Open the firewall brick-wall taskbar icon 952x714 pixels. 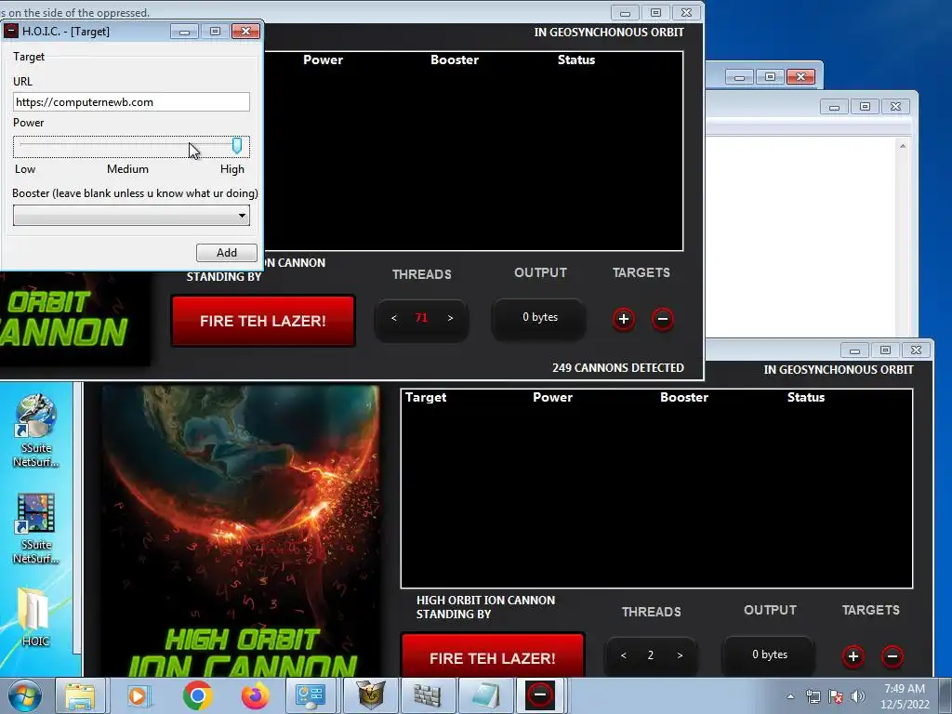[426, 695]
